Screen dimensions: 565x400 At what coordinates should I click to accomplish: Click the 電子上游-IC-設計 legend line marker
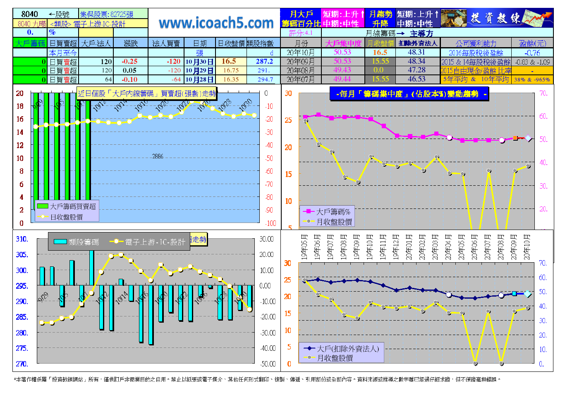tap(116, 242)
